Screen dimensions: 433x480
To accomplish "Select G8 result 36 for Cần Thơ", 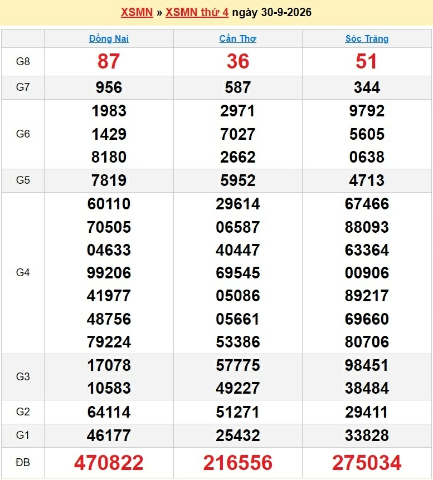I will tap(238, 61).
